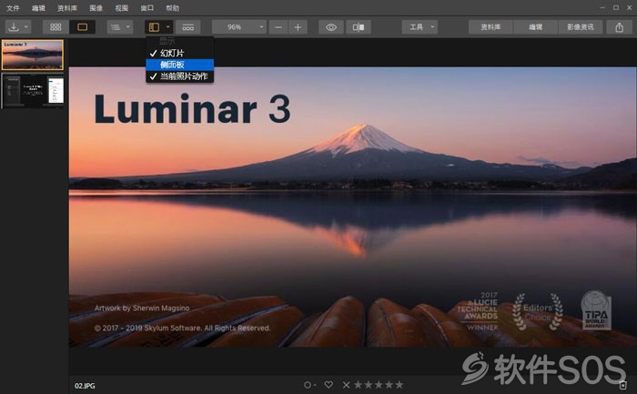Click the Looks list icon

click(x=116, y=27)
